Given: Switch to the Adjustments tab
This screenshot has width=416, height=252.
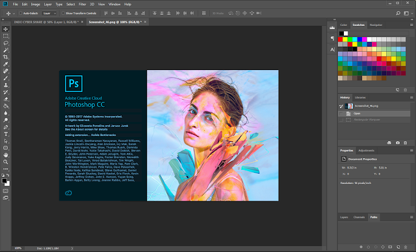Looking at the screenshot, I should 366,150.
